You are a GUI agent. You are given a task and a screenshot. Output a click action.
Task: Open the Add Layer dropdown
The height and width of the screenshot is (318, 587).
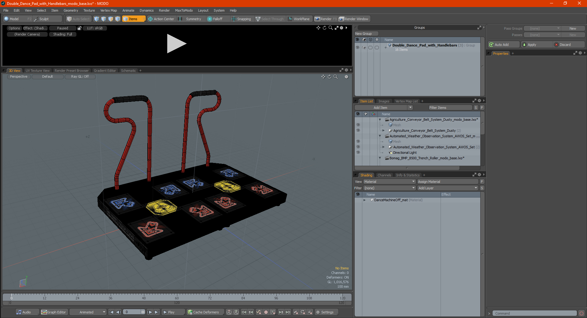click(x=448, y=188)
